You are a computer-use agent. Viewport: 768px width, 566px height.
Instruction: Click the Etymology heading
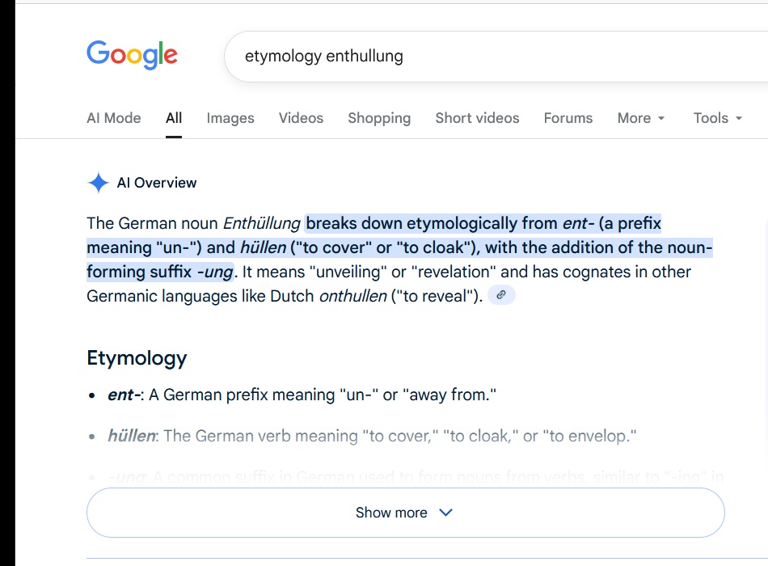pos(137,357)
